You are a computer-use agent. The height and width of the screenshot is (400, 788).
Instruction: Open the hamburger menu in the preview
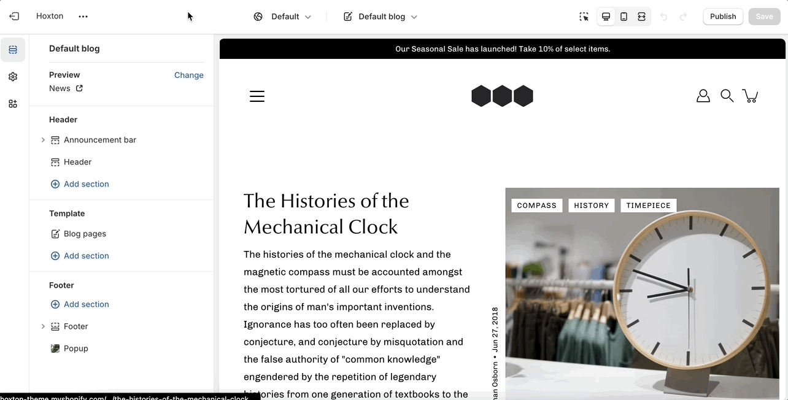pyautogui.click(x=257, y=96)
